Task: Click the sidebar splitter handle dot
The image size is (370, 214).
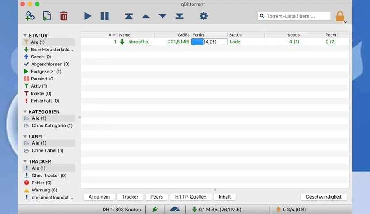Action: click(80, 117)
